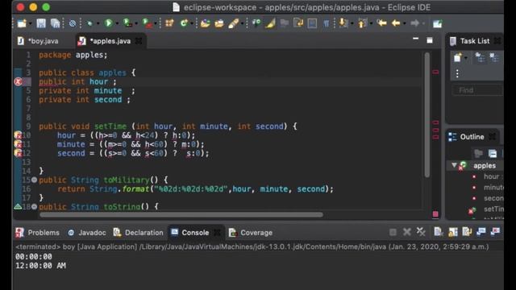The height and width of the screenshot is (290, 516).
Task: Toggle Word Wrap in console toolbar
Action: coord(467,232)
